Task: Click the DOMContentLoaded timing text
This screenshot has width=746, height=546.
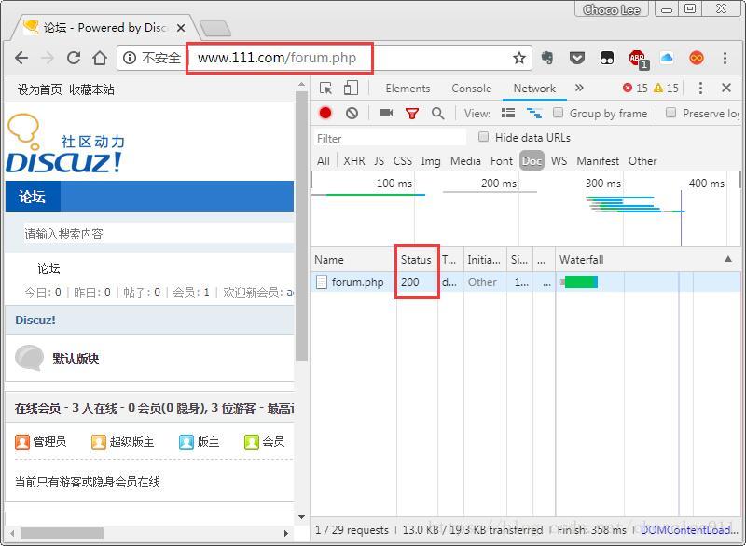Action: 688,529
